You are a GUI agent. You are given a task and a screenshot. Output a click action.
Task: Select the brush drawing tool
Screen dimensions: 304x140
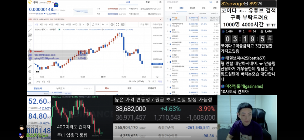[30, 40]
